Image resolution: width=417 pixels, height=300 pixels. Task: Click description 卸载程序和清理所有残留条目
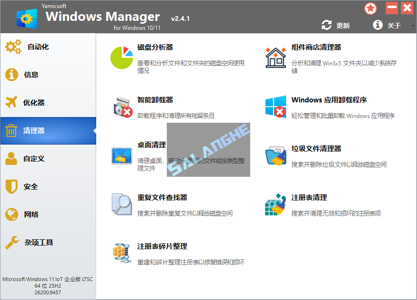coord(176,116)
